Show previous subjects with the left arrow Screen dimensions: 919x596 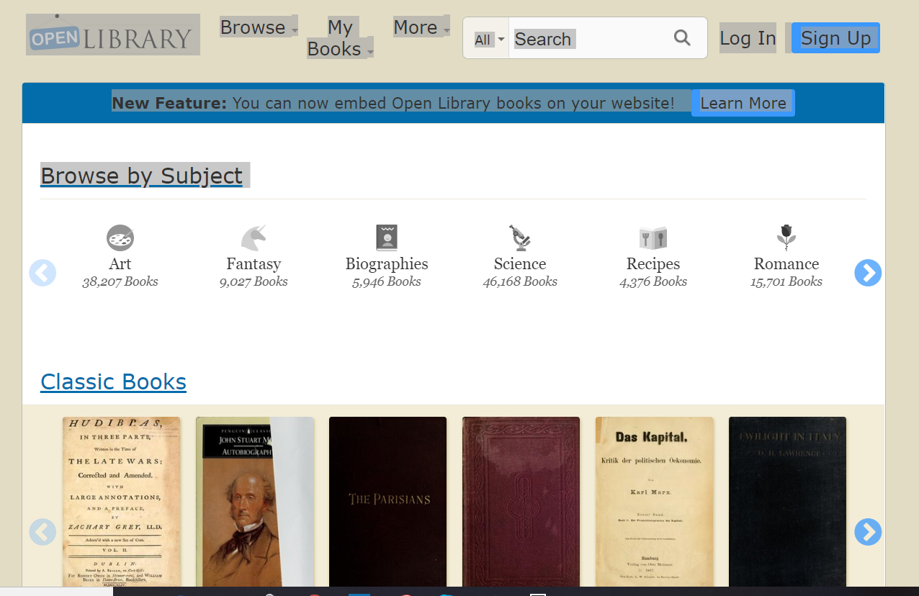[42, 273]
